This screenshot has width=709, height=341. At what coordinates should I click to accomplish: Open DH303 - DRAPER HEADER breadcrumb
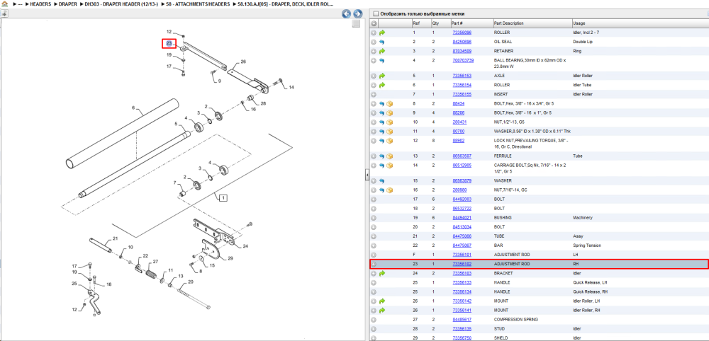[x=121, y=4]
